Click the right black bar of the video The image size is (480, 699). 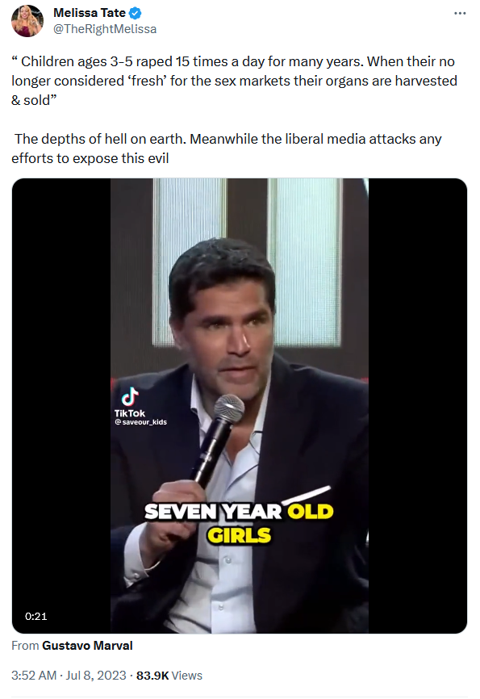[418, 406]
